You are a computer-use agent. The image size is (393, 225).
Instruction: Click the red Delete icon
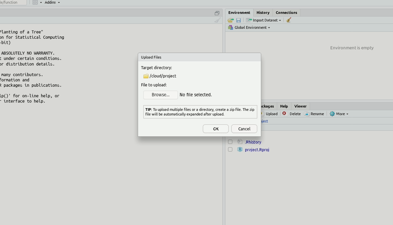pyautogui.click(x=284, y=113)
